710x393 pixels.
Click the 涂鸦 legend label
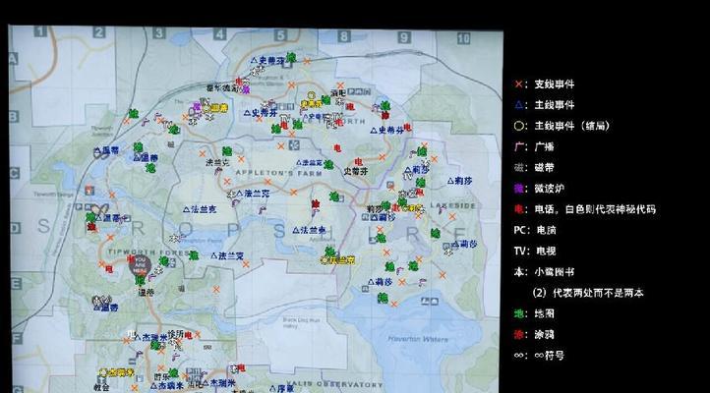point(544,335)
